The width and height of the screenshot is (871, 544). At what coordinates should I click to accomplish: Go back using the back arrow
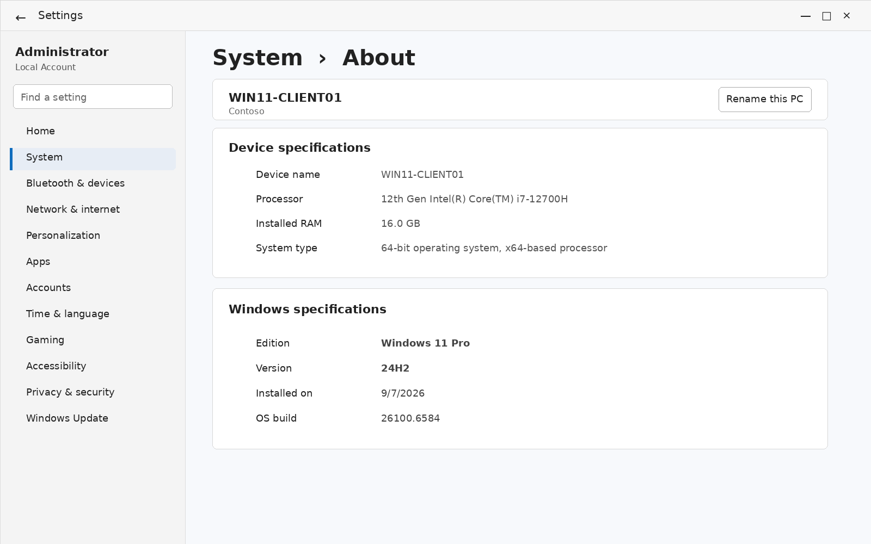tap(21, 17)
